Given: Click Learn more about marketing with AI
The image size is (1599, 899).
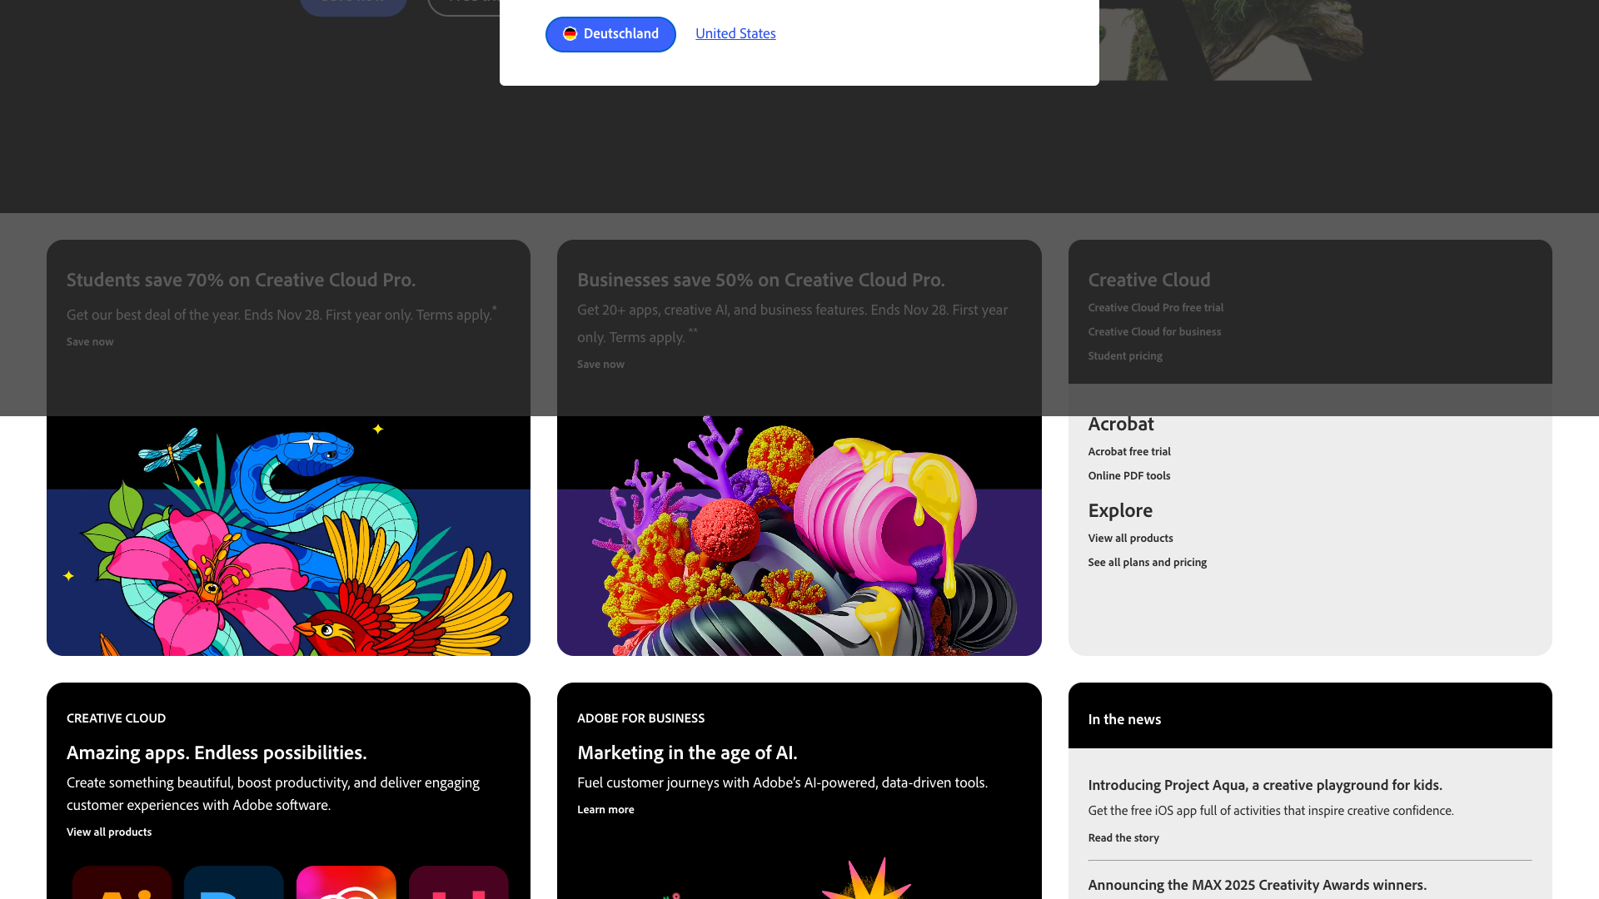Looking at the screenshot, I should [605, 809].
